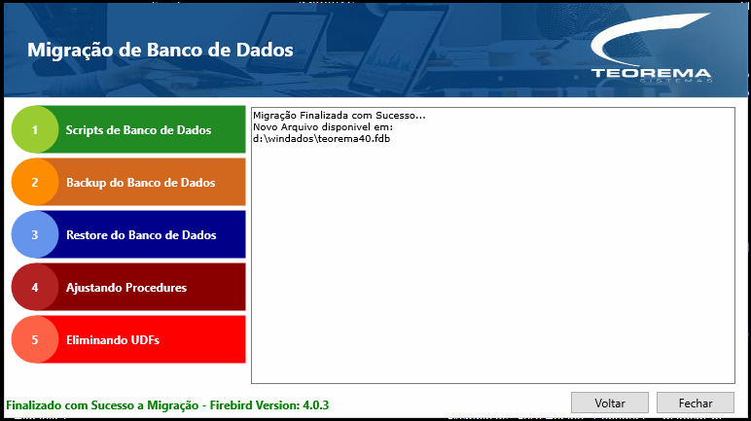Screen dimensions: 751x421
Task: Click the dark red circle numbered 4
Action: (x=35, y=288)
